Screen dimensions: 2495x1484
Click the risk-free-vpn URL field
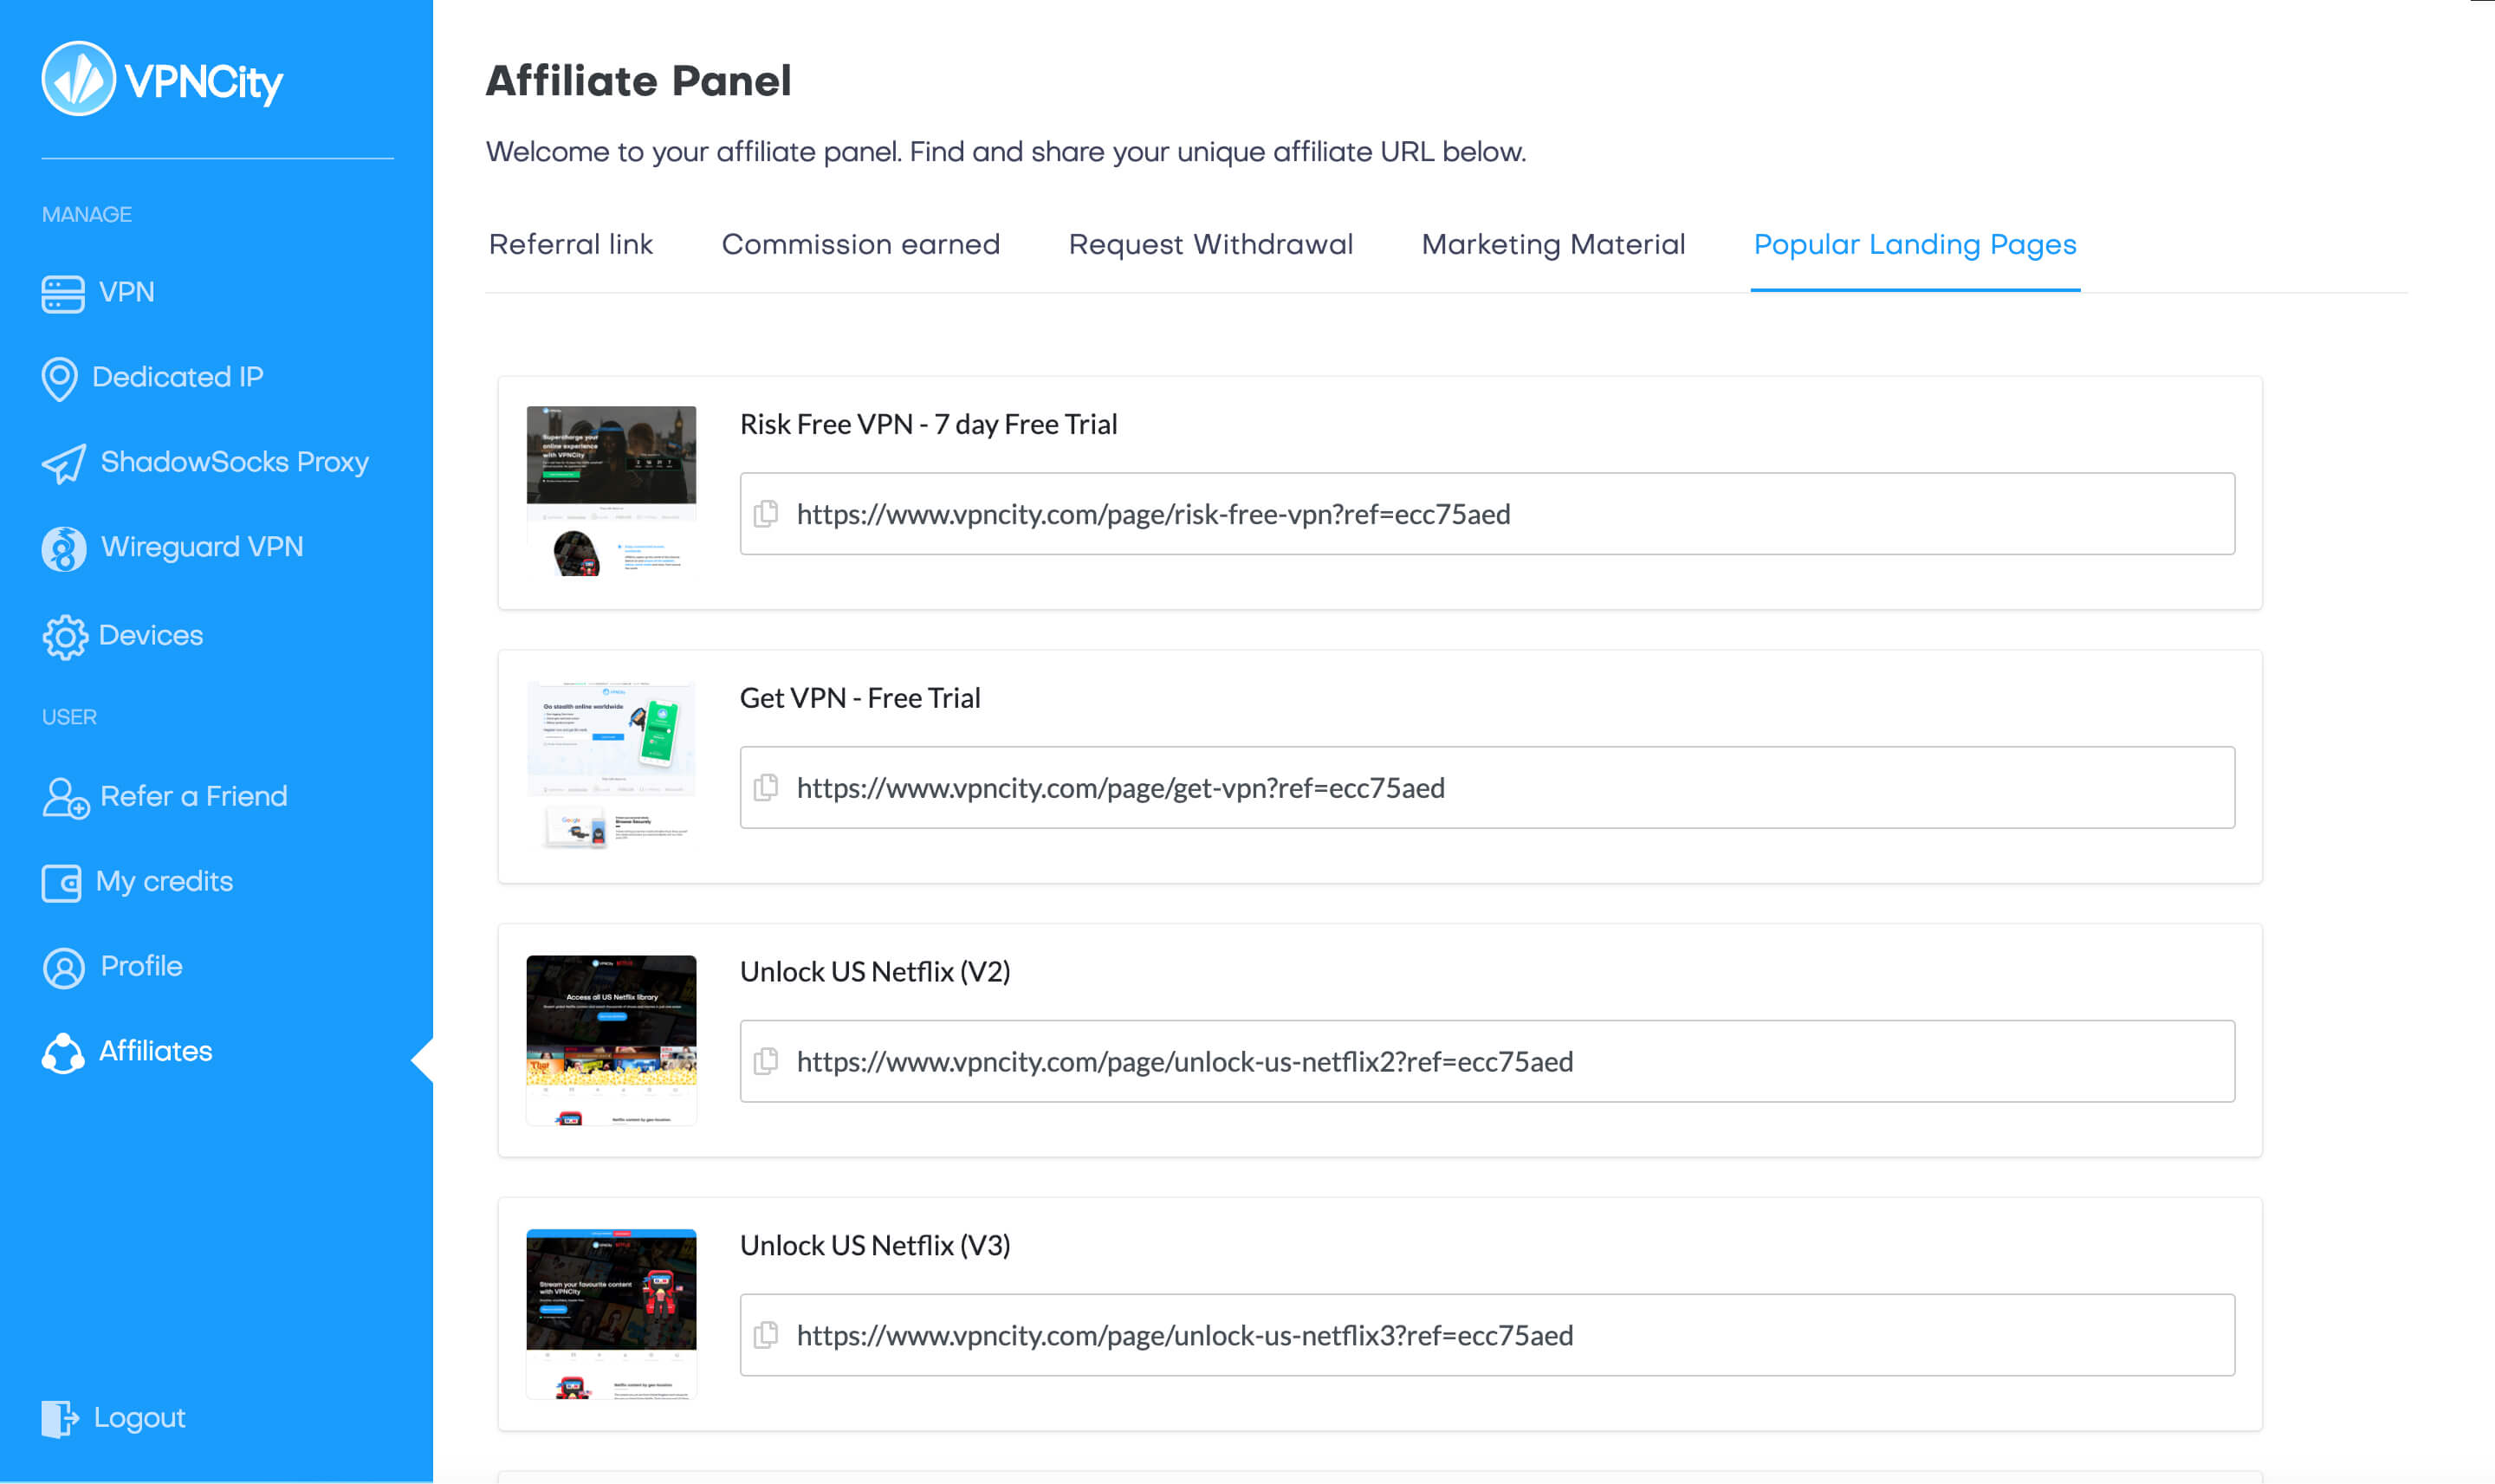pyautogui.click(x=1487, y=514)
